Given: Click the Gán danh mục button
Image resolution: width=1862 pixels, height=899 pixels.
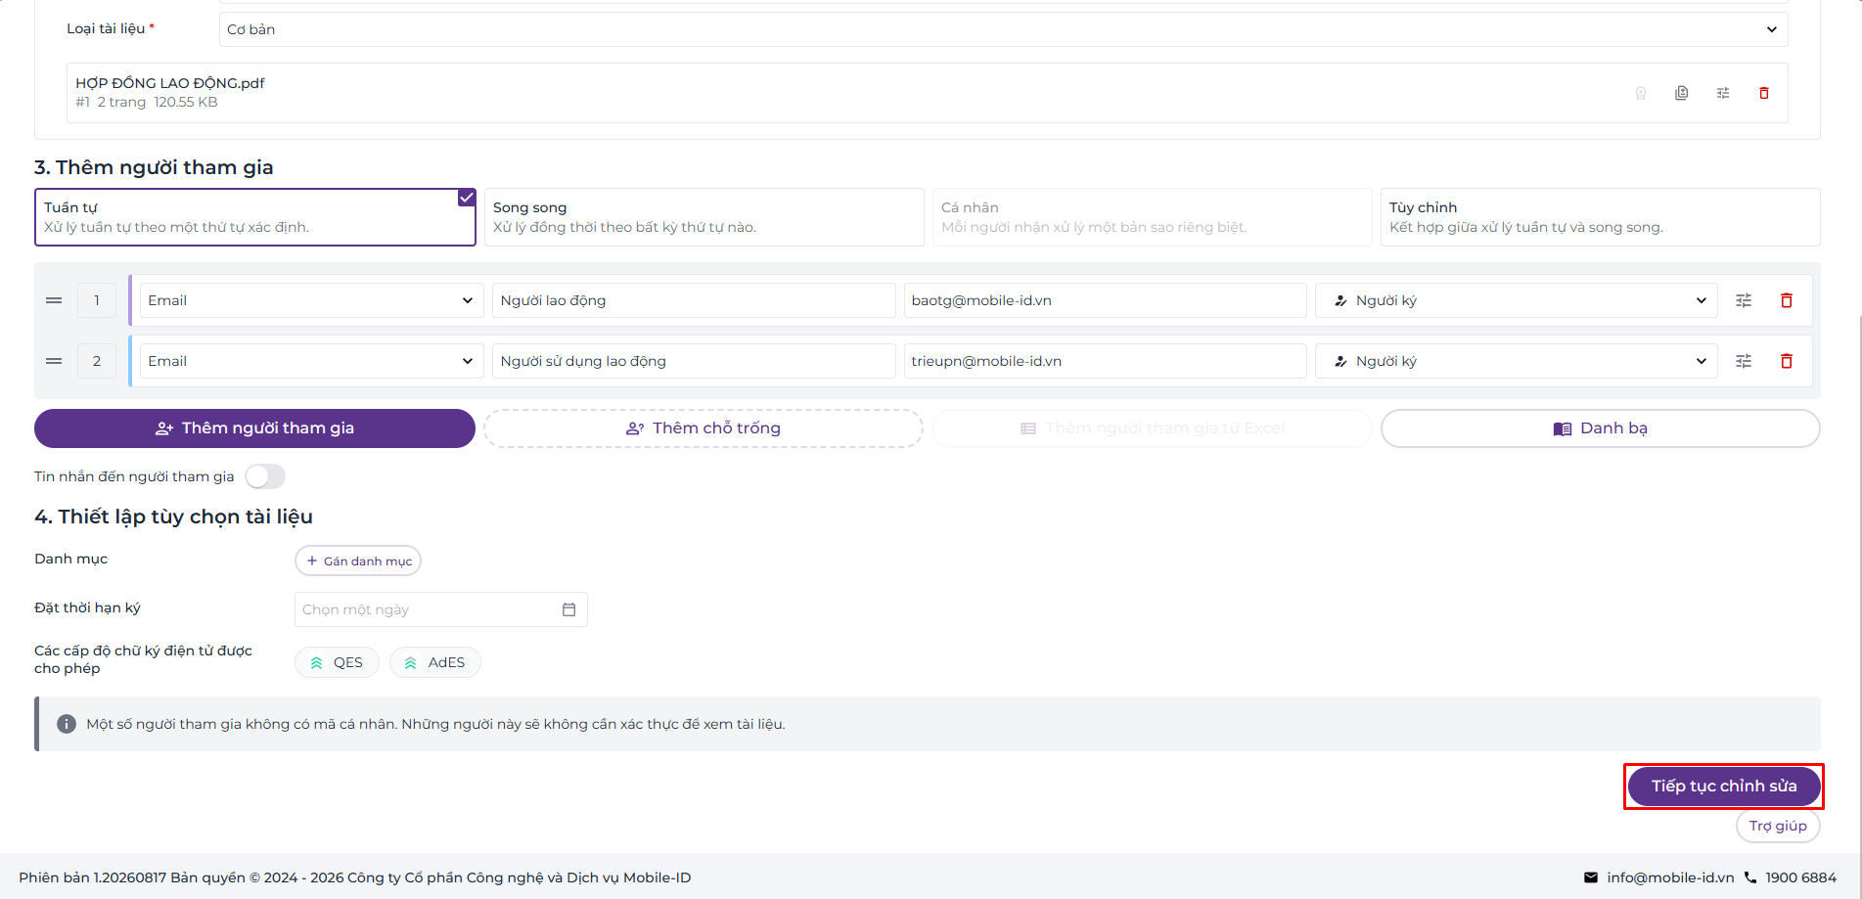Looking at the screenshot, I should pos(358,561).
